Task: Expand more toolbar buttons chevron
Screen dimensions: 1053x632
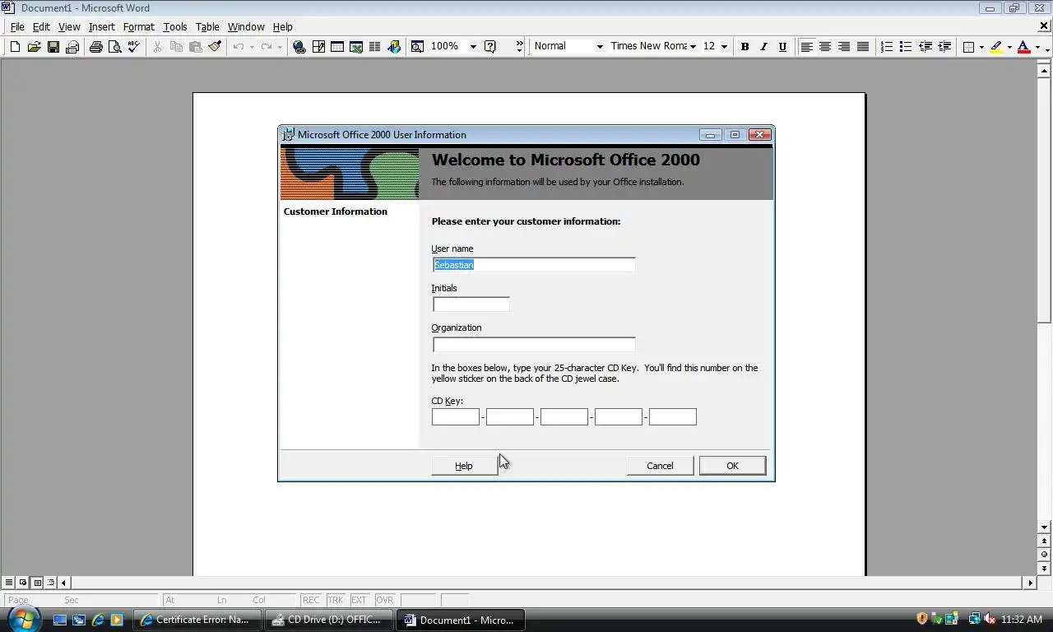Action: [519, 47]
